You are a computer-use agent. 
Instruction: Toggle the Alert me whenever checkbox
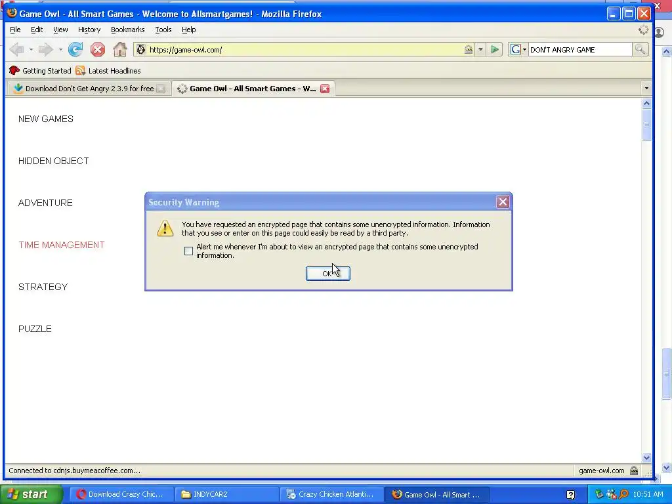pos(188,251)
